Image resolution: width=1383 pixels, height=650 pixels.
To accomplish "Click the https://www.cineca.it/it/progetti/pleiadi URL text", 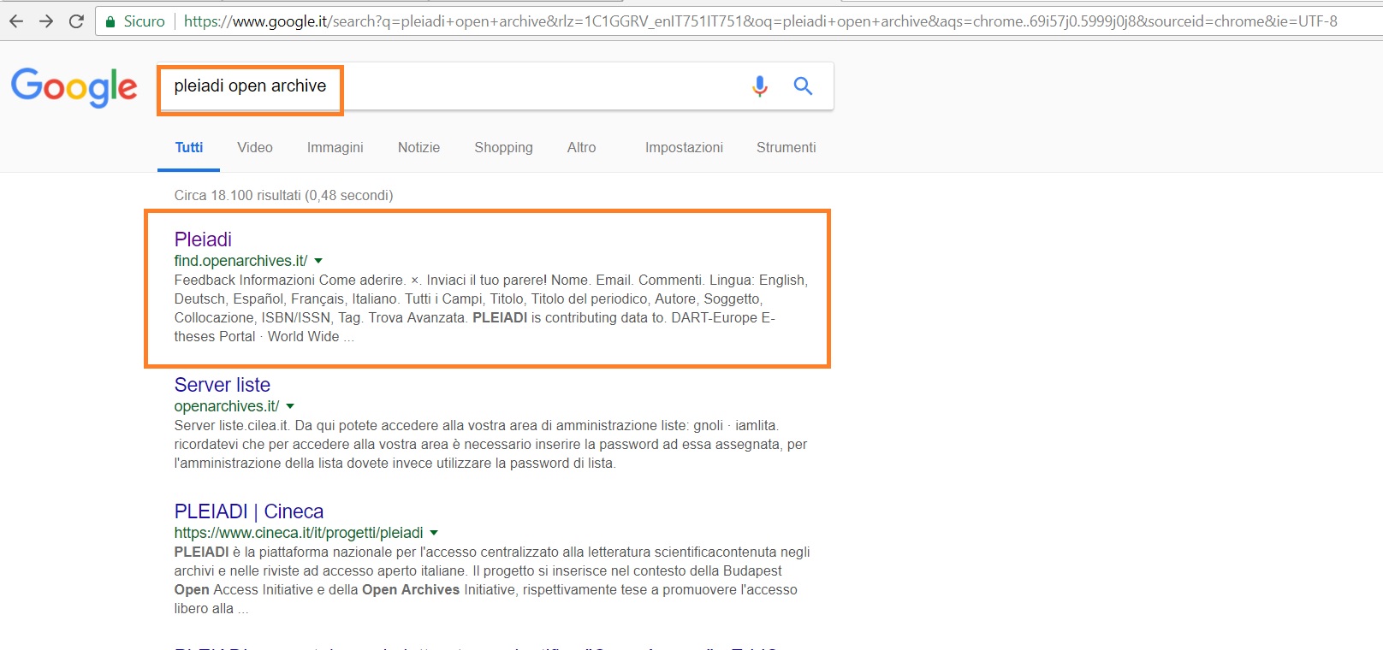I will [299, 533].
